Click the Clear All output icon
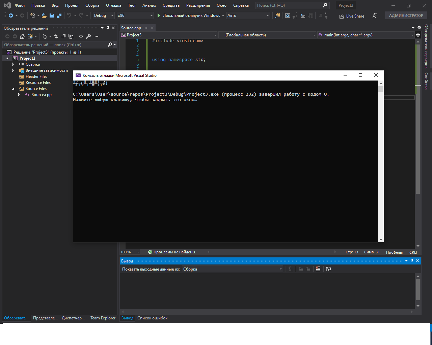This screenshot has height=345, width=432. click(318, 269)
